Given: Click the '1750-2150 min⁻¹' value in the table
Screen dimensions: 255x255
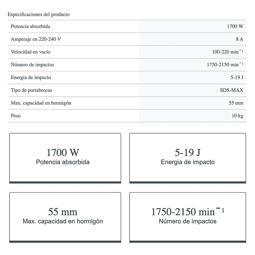Looking at the screenshot, I should coord(225,65).
